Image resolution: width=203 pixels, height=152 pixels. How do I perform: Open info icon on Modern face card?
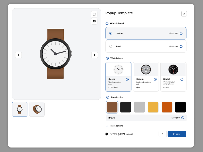155,79
